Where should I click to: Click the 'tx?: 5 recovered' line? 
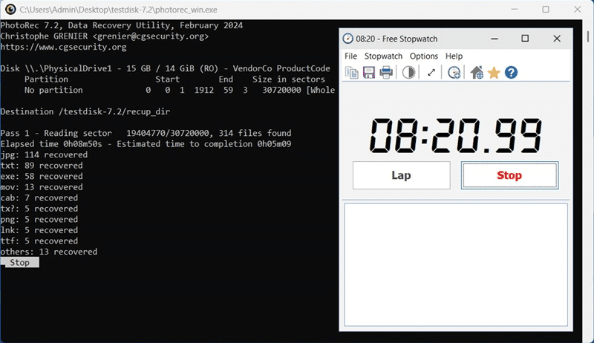tap(39, 209)
